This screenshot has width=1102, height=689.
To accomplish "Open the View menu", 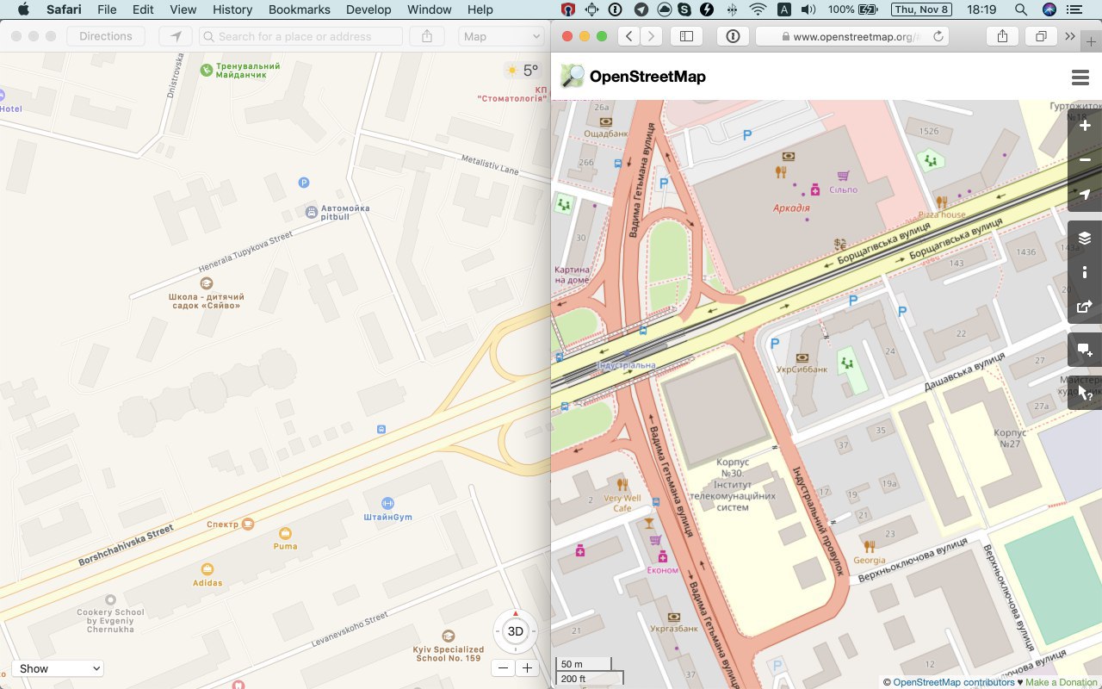I will (183, 9).
